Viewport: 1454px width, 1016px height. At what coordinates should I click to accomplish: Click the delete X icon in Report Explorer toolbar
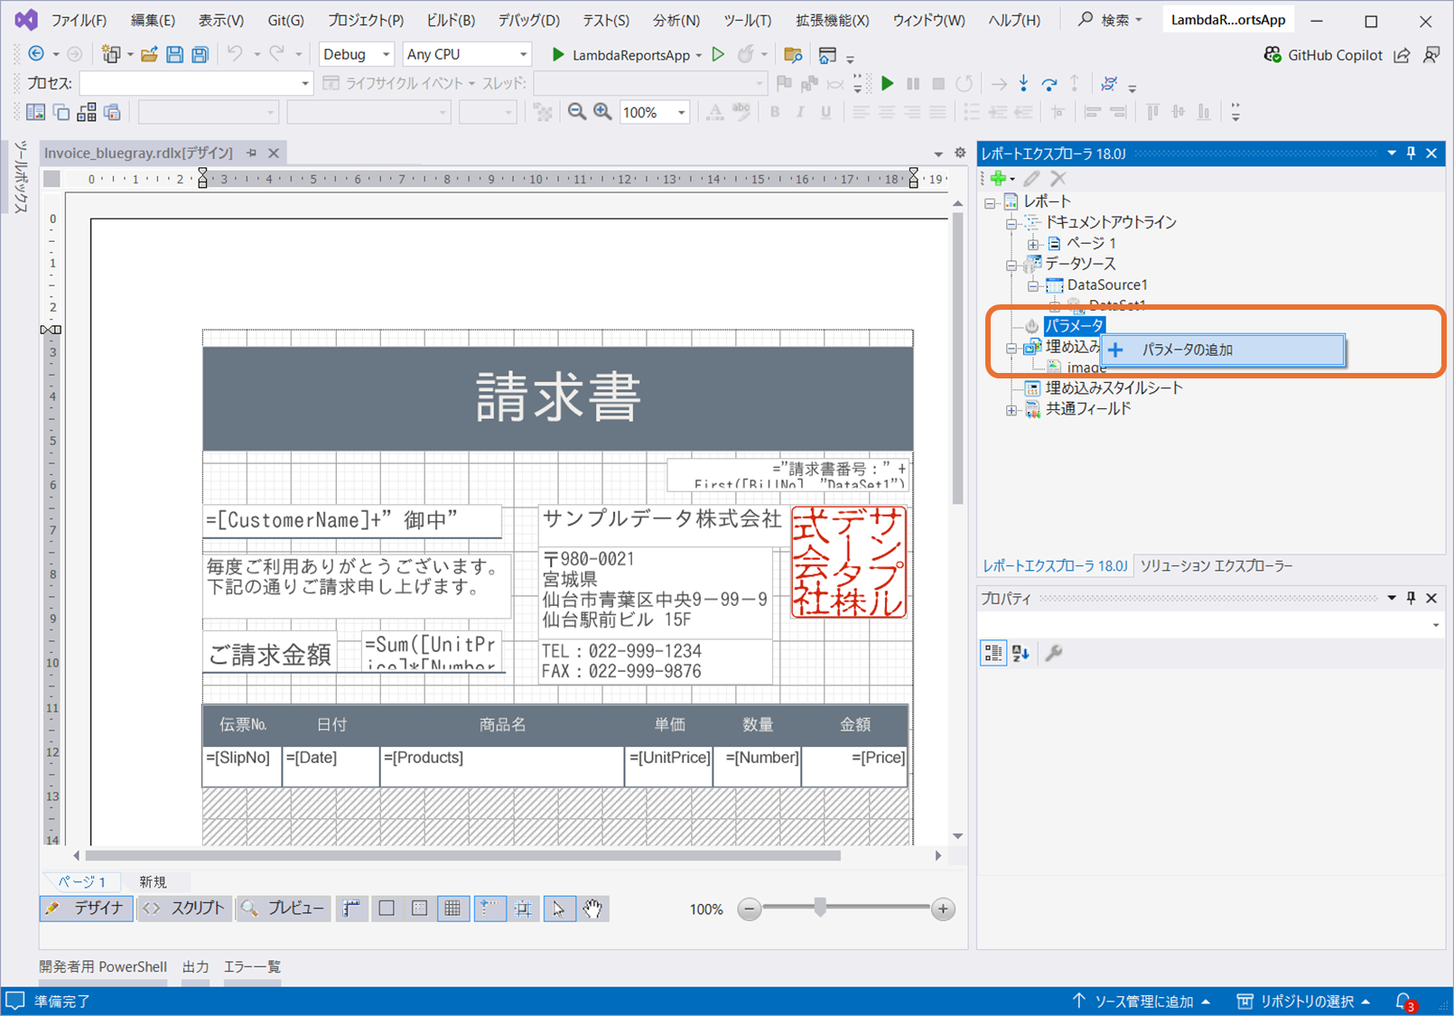click(x=1058, y=179)
